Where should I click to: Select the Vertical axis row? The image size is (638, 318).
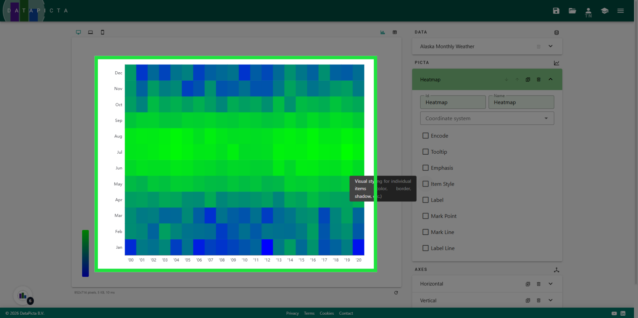pos(487,300)
